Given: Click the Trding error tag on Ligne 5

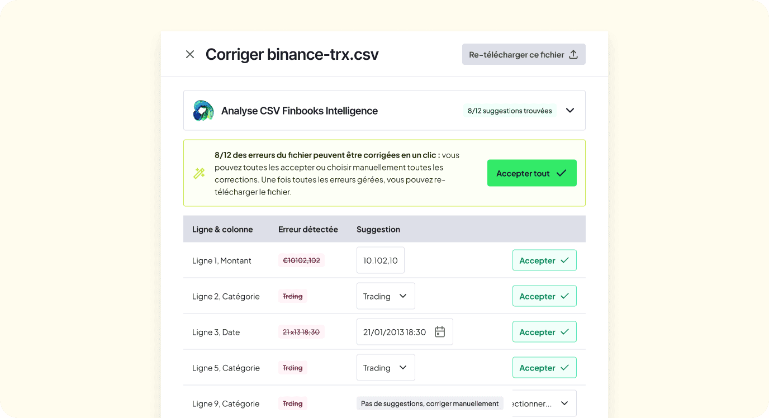Looking at the screenshot, I should tap(293, 368).
